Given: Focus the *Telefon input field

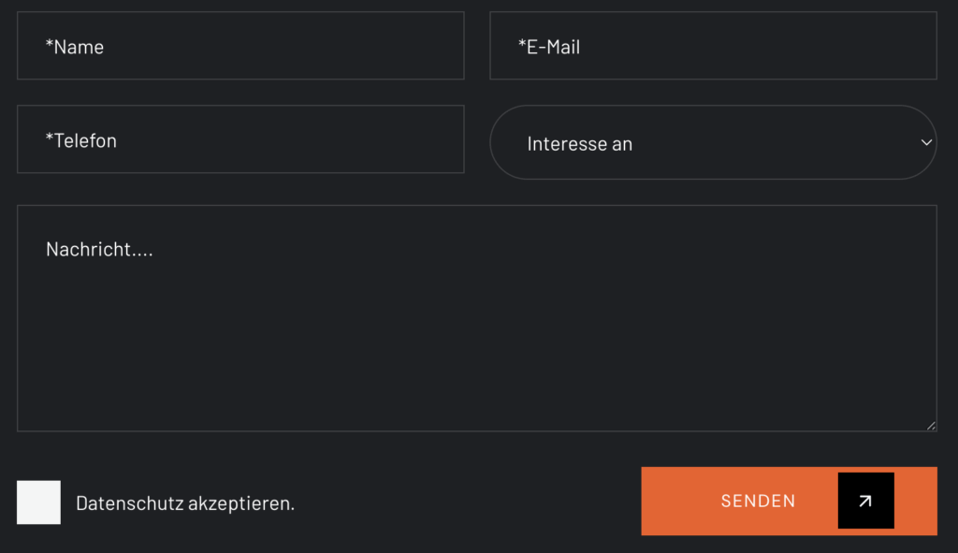Looking at the screenshot, I should 240,139.
